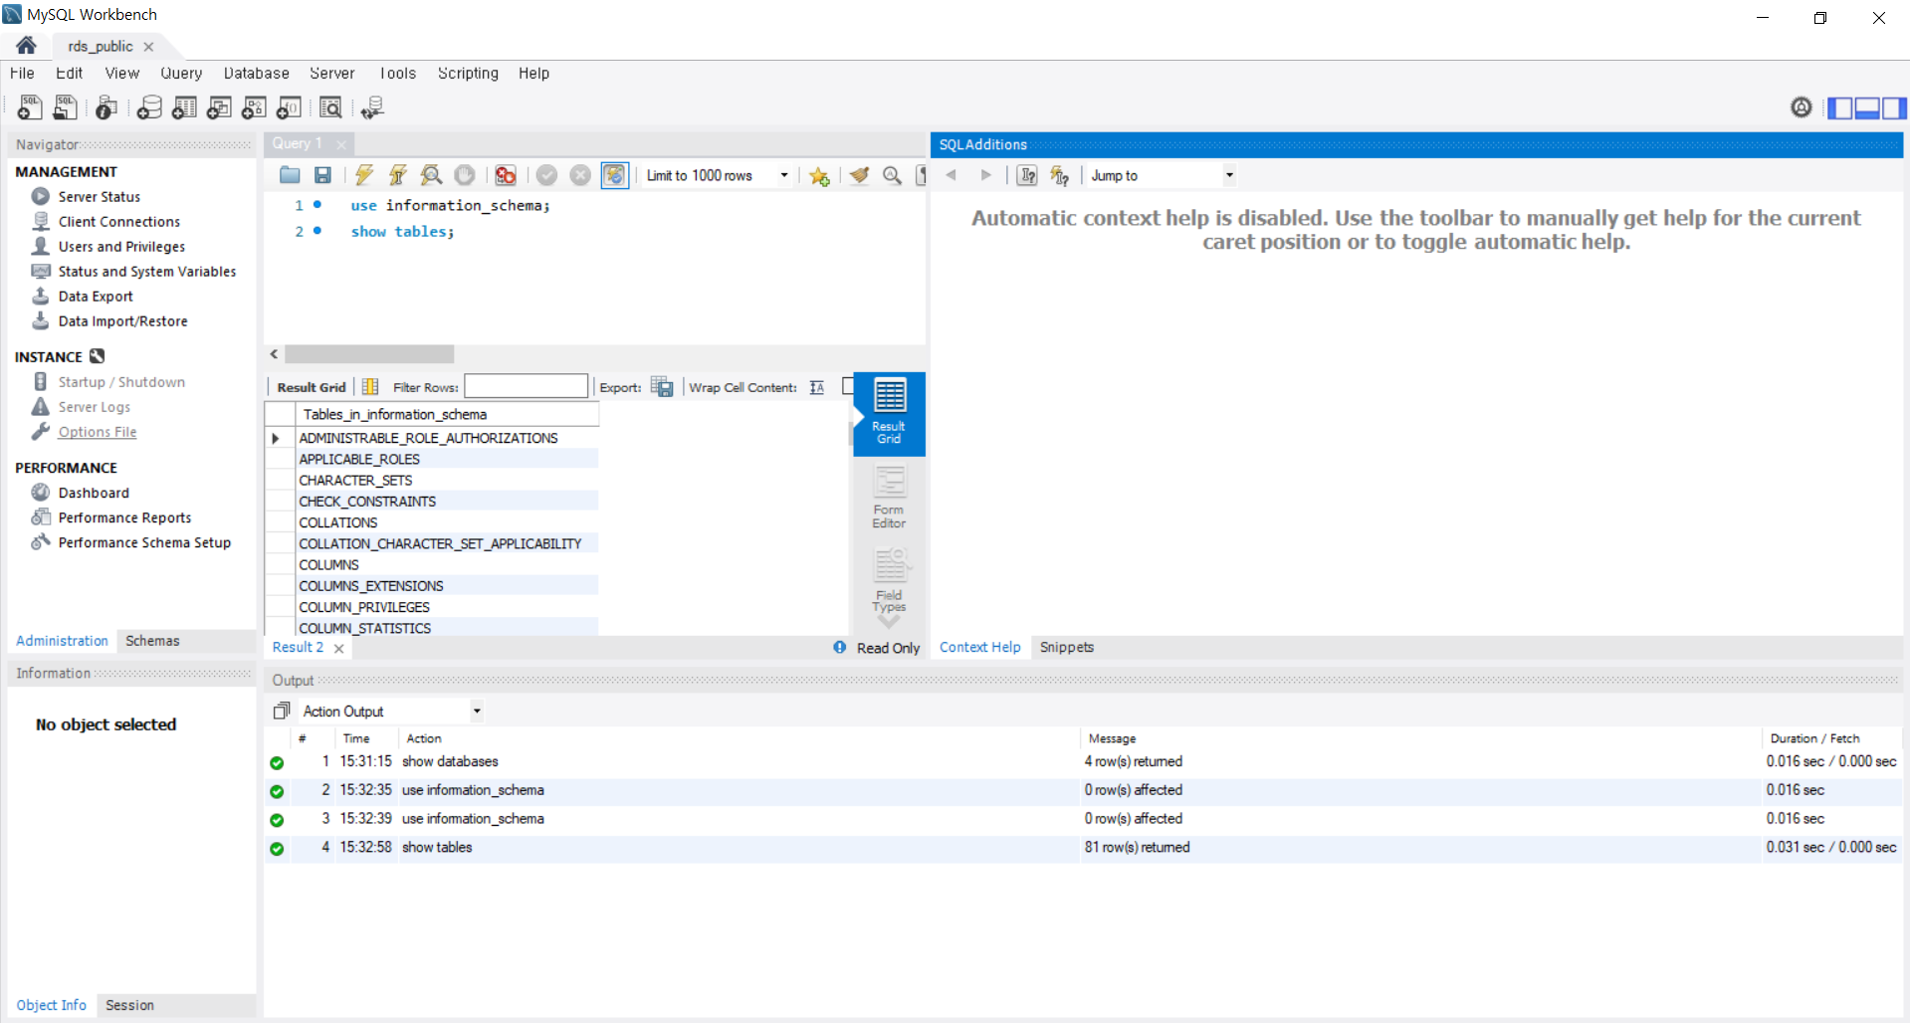Viewport: 1910px width, 1023px height.
Task: Open the Query menu
Action: (x=181, y=73)
